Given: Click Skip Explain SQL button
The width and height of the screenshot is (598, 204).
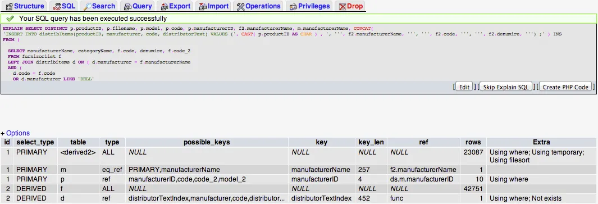Looking at the screenshot, I should 505,87.
